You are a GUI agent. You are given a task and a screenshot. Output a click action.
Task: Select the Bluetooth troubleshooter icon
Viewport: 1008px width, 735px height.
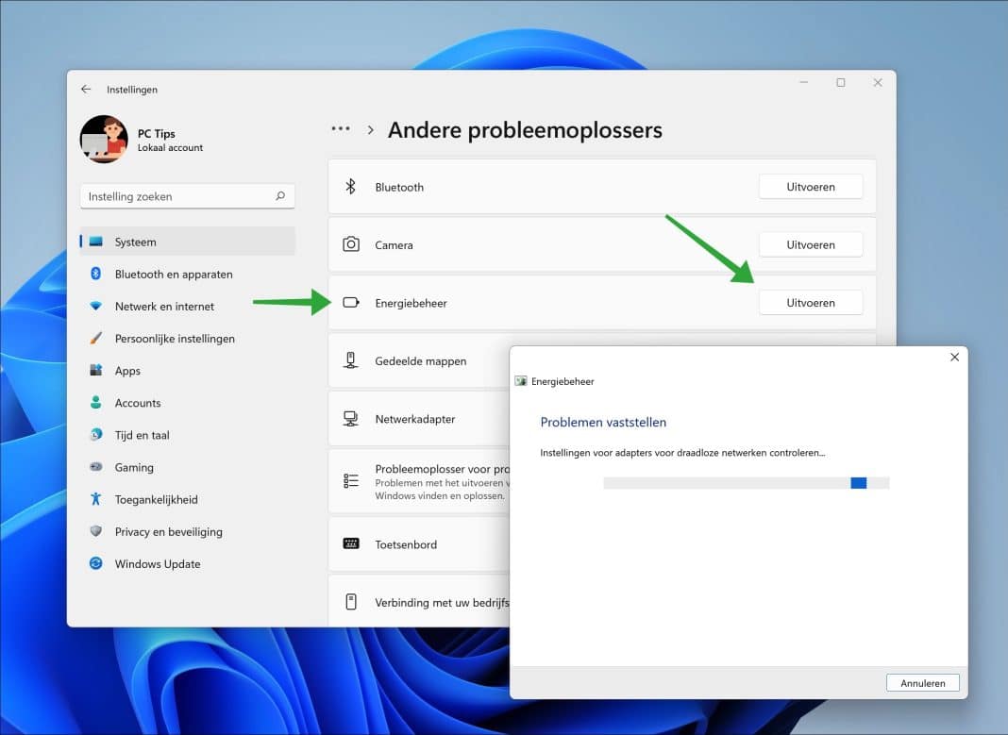point(351,187)
